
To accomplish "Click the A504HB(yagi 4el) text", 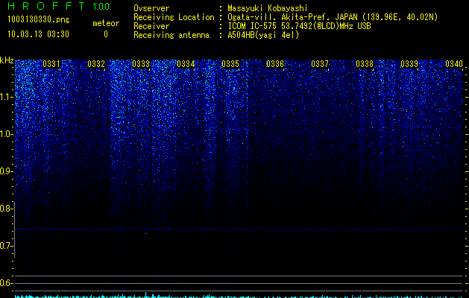I will click(263, 35).
